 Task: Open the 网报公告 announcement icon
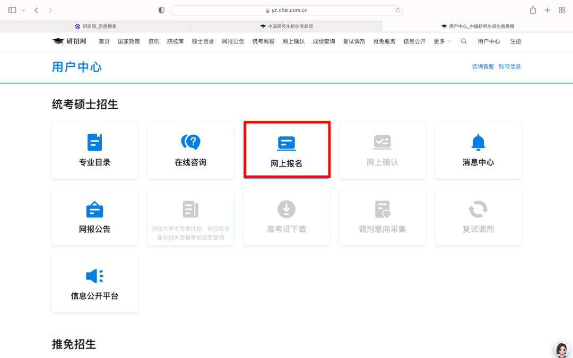click(x=94, y=209)
